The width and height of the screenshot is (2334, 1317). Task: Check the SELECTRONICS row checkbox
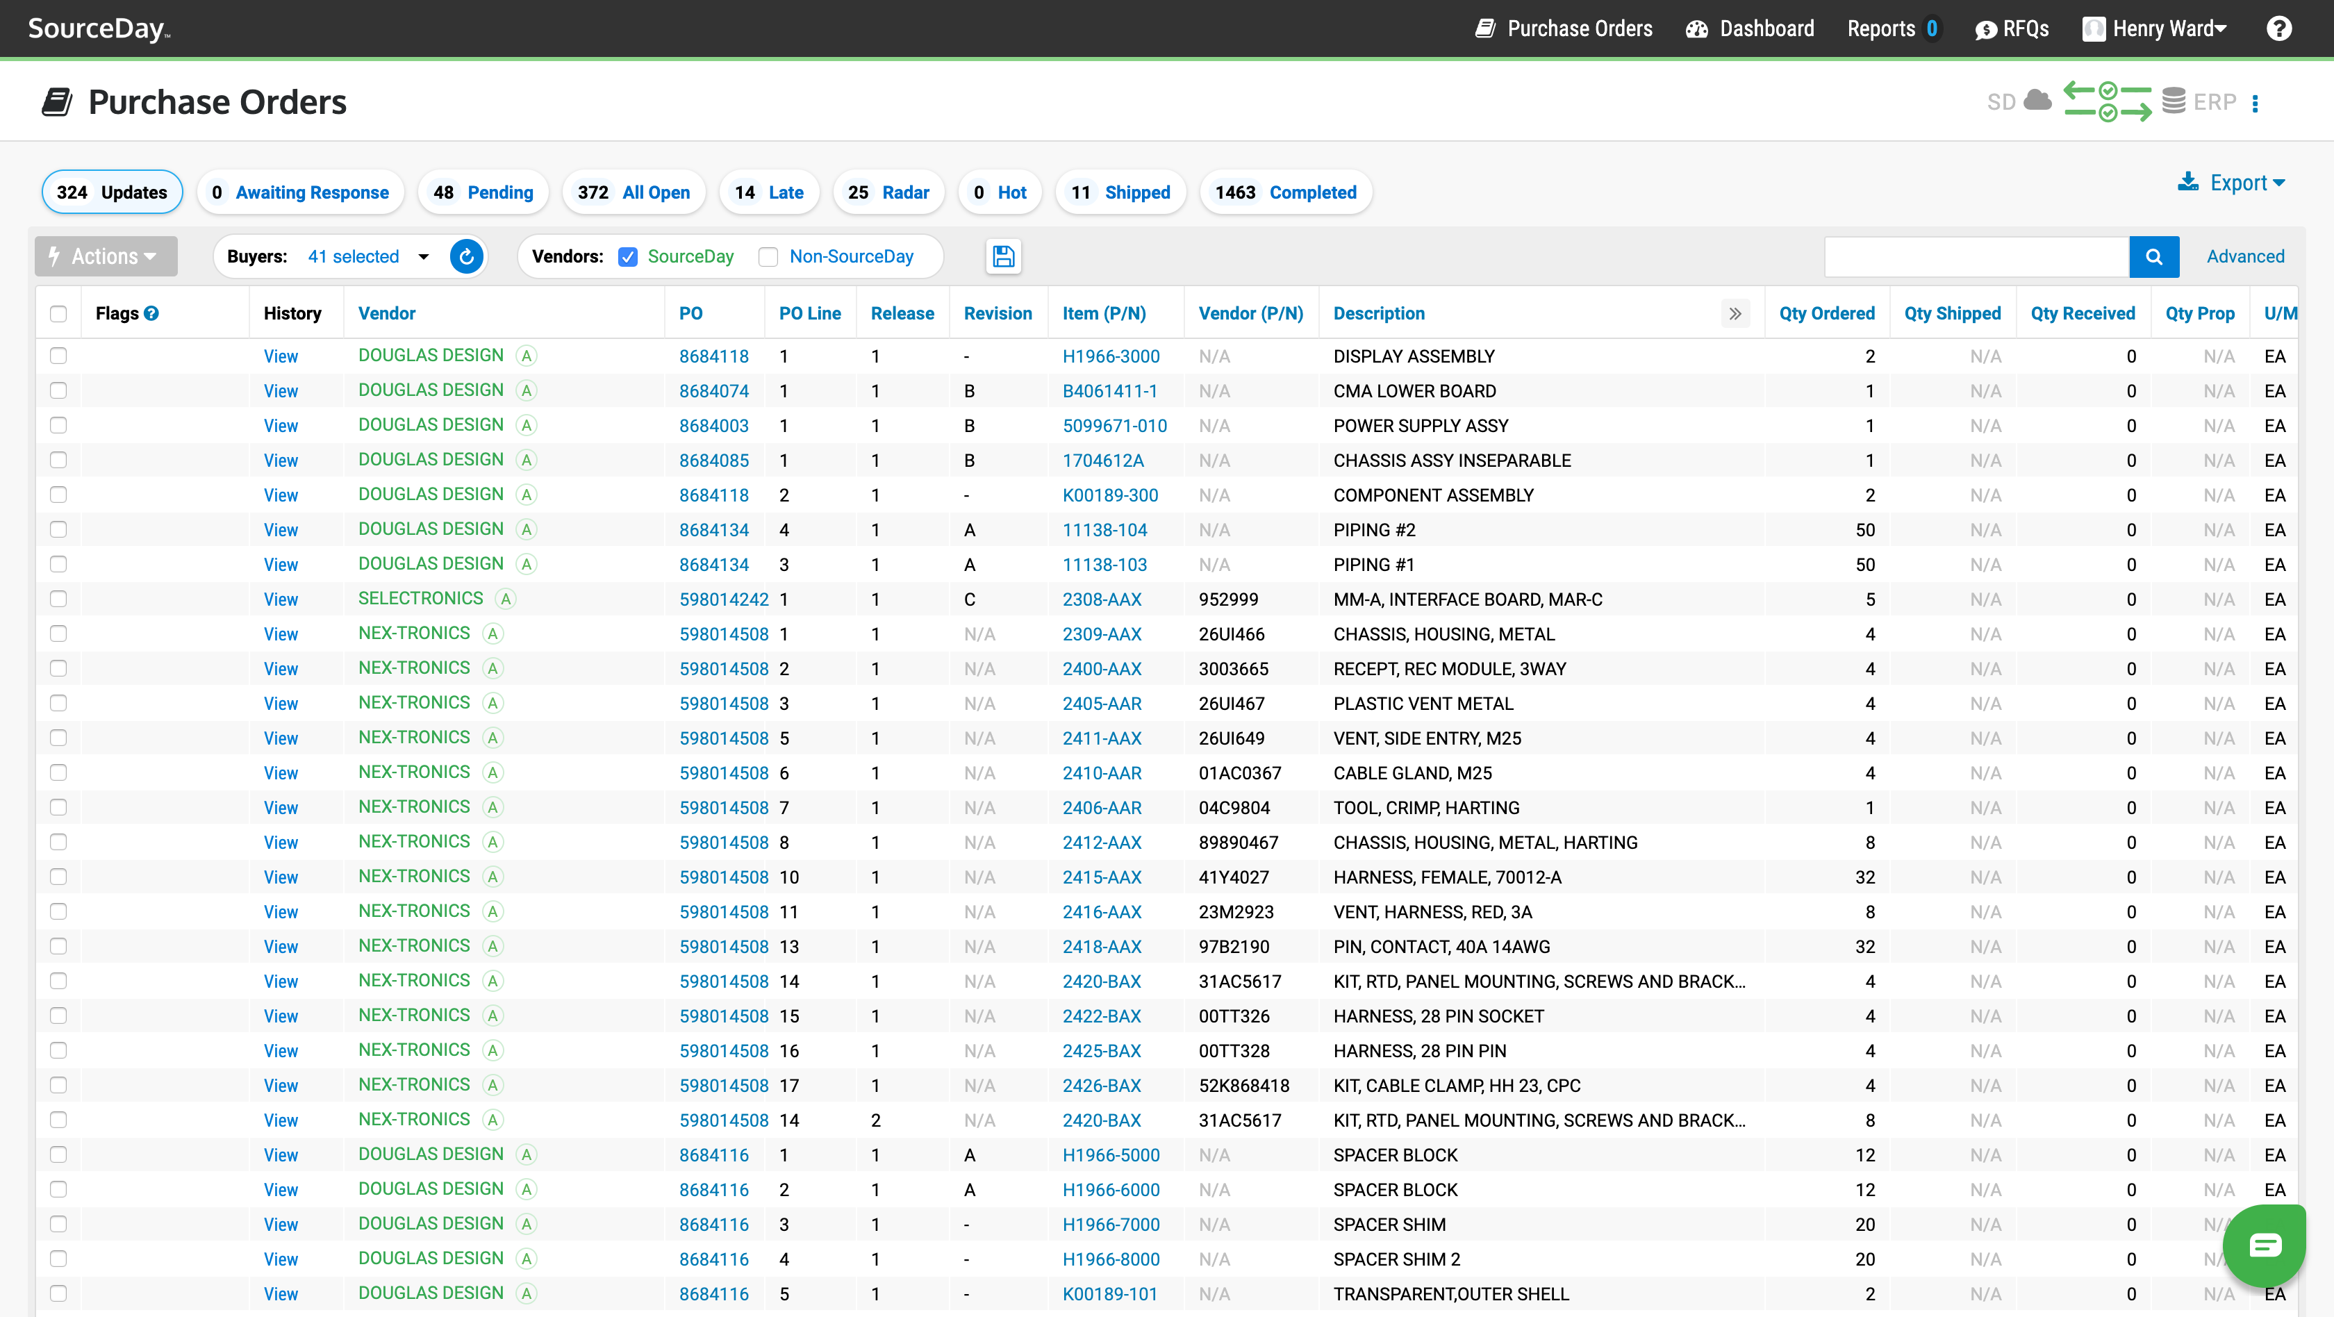tap(58, 599)
